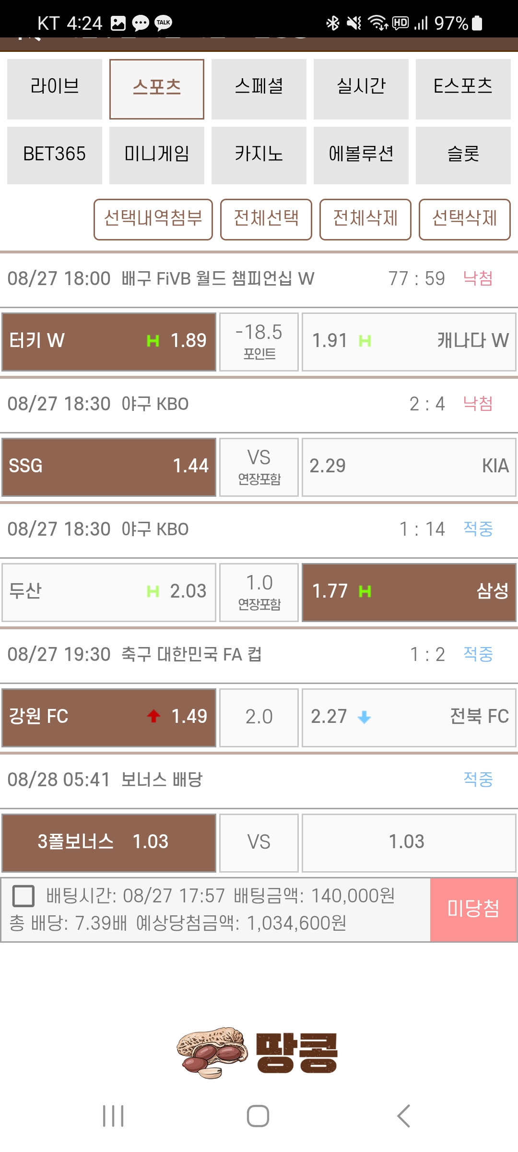Go to the 카지노 section

tap(259, 155)
